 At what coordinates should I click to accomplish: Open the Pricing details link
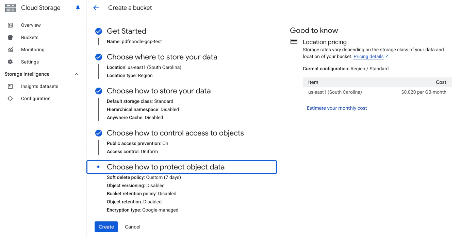pyautogui.click(x=371, y=56)
